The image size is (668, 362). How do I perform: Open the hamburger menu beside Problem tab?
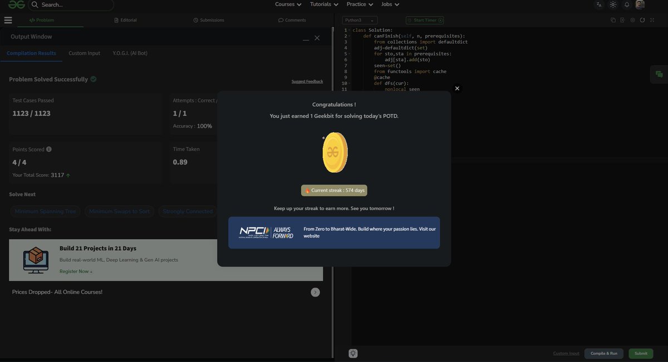pyautogui.click(x=8, y=20)
